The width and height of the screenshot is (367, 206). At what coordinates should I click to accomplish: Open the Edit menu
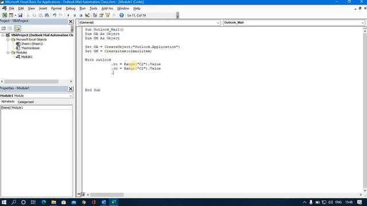21,9
